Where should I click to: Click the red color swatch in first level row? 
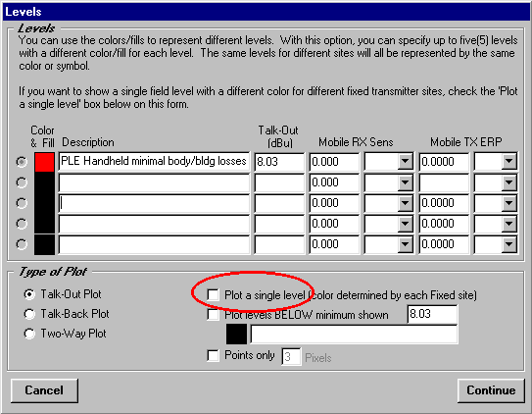44,162
